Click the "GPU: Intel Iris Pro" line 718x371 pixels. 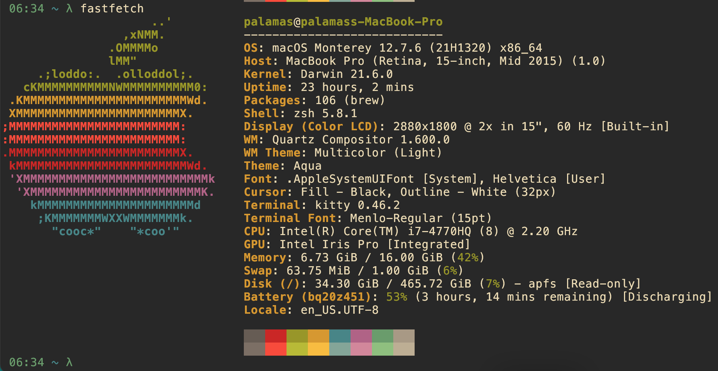pos(357,244)
